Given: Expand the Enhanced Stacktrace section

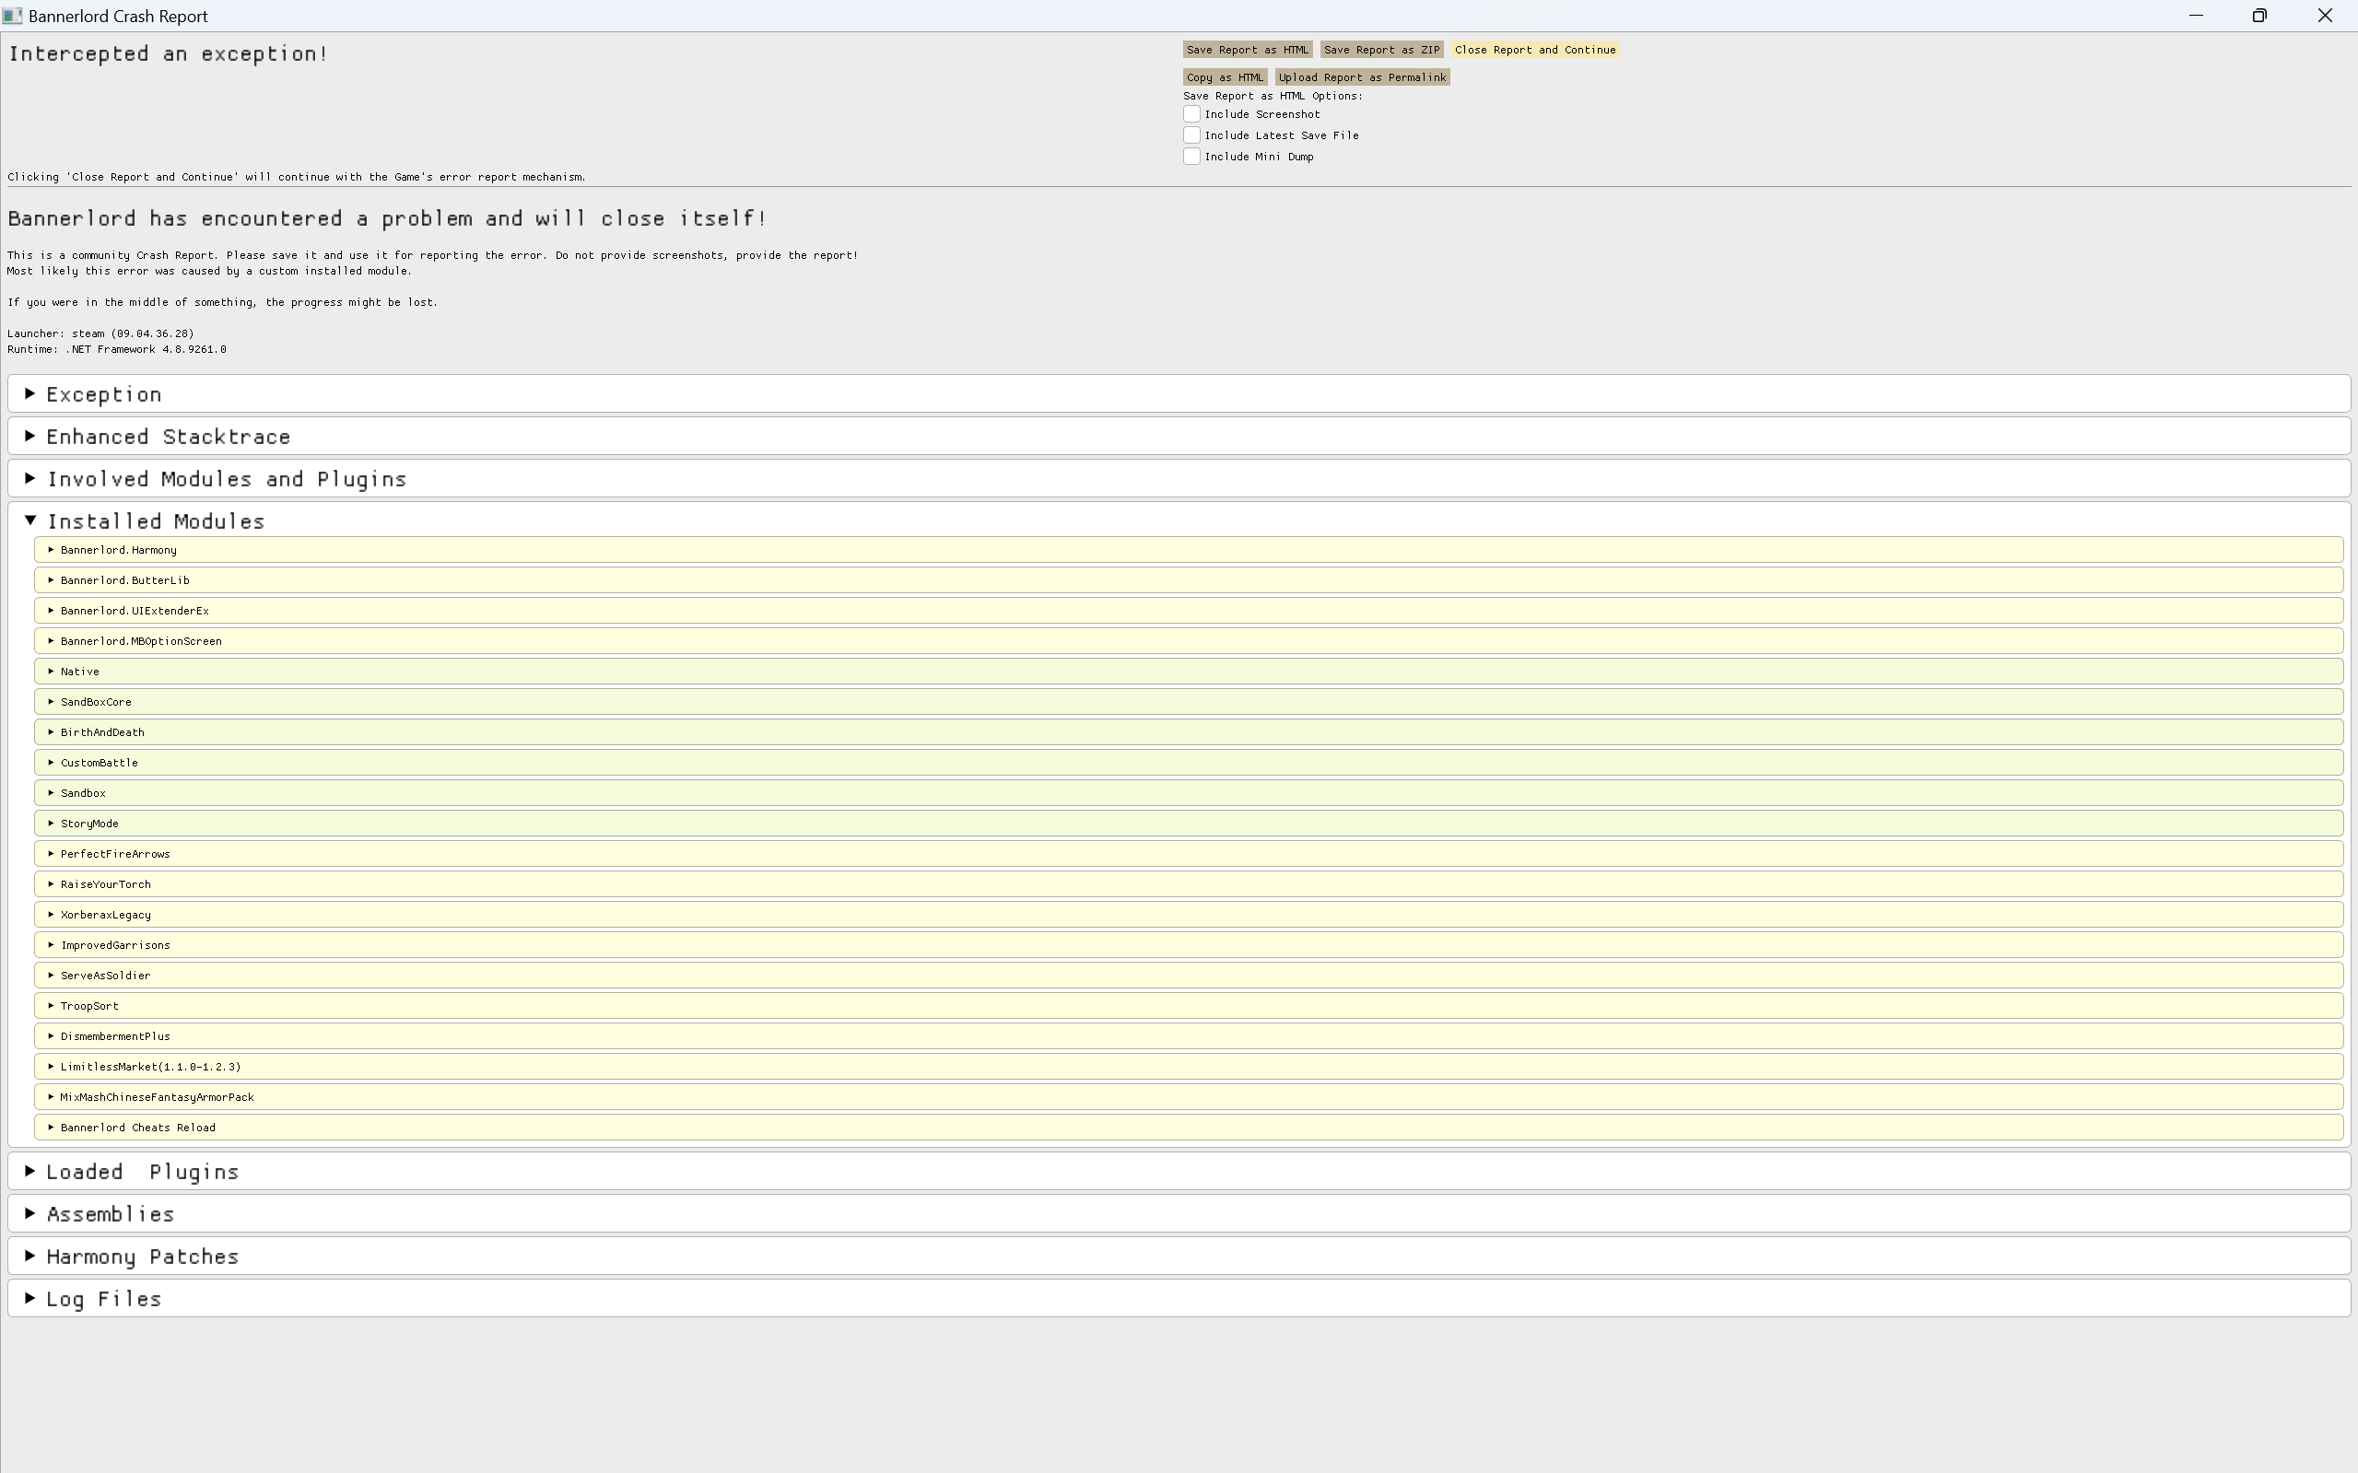Looking at the screenshot, I should click(1179, 437).
